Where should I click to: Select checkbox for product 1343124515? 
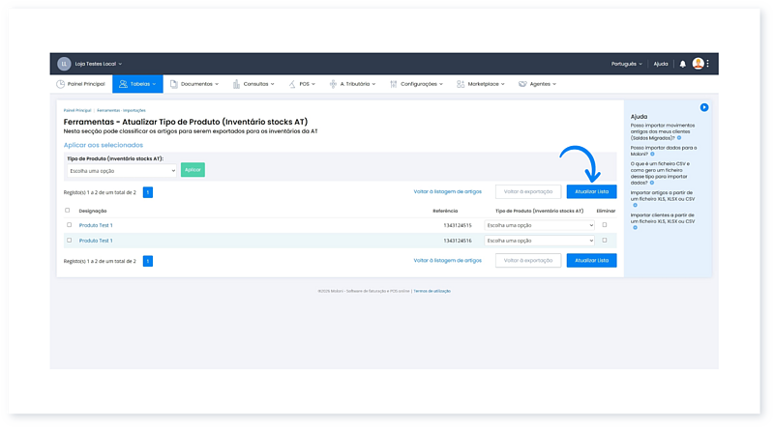pos(69,225)
